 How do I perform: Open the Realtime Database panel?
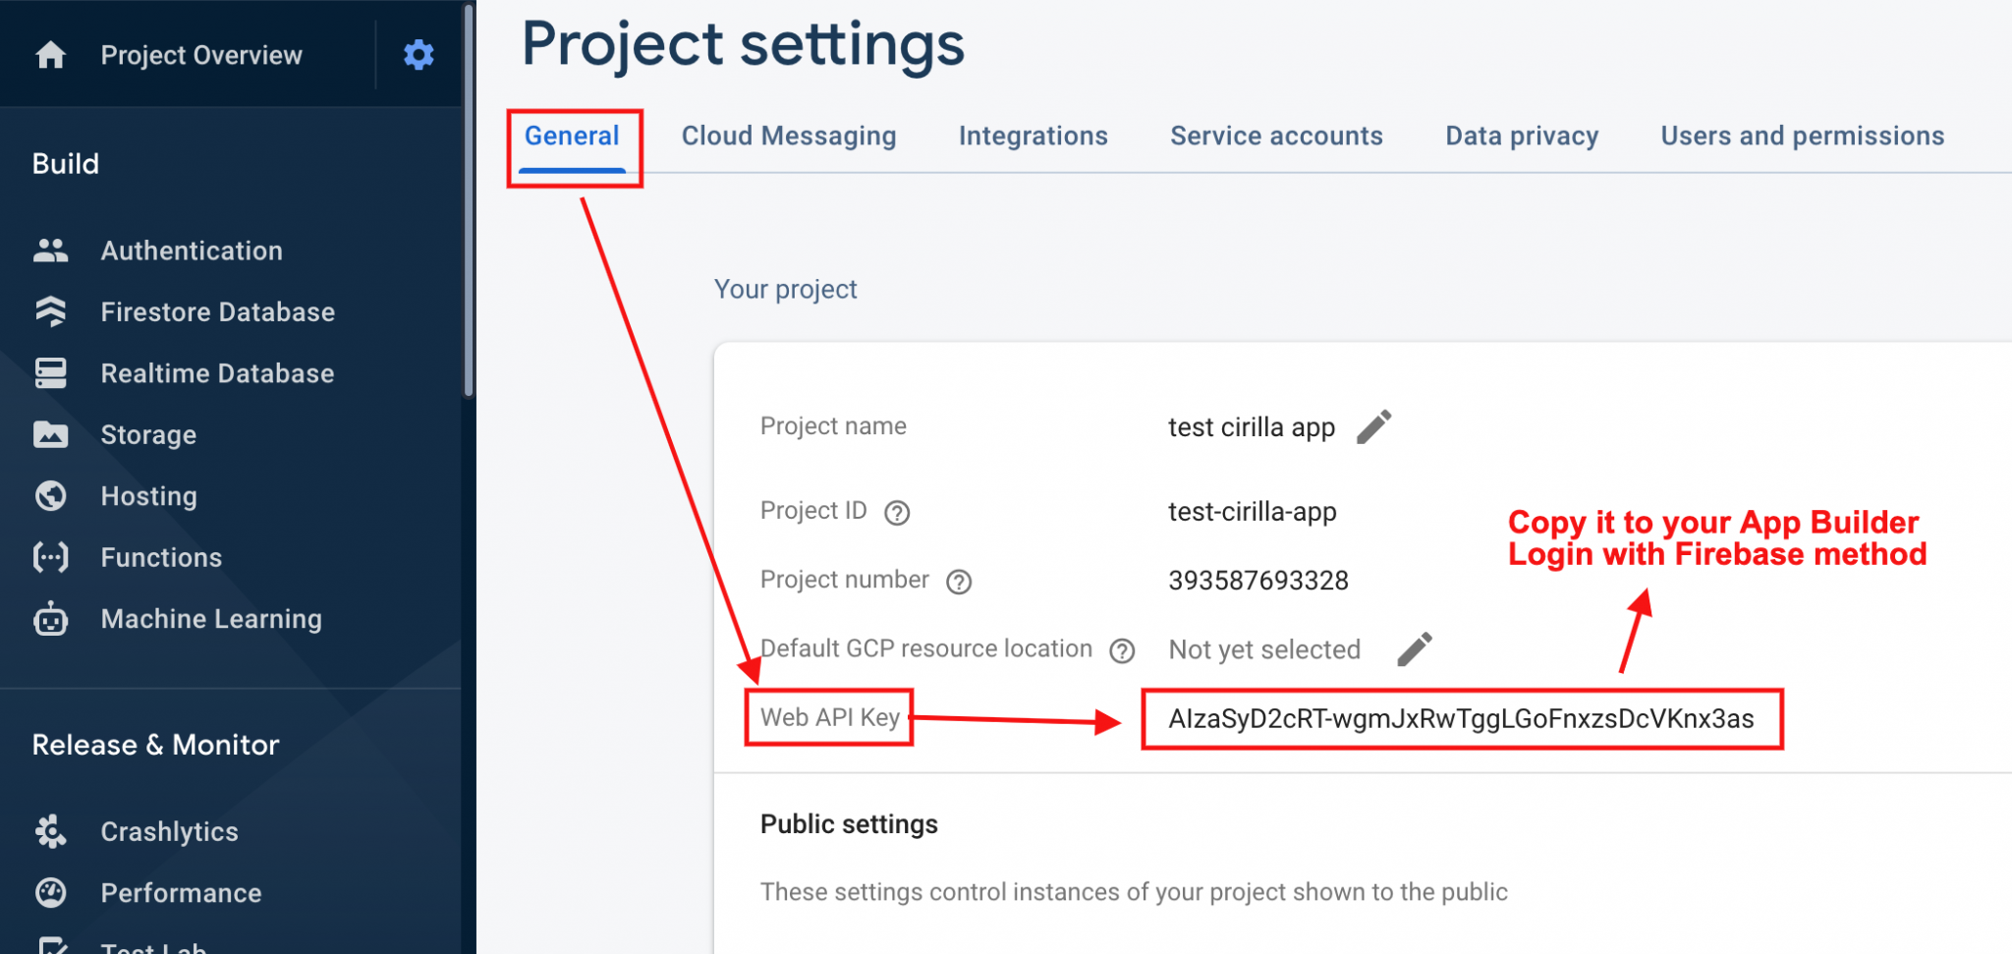pos(216,373)
